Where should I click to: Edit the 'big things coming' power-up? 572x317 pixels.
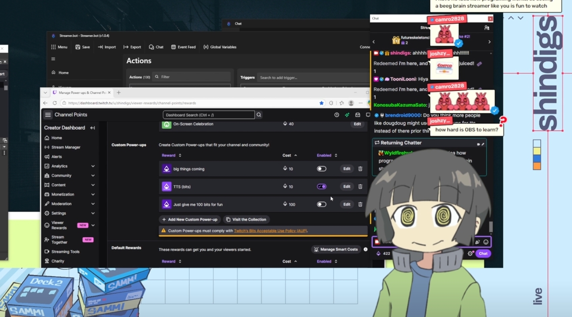347,169
